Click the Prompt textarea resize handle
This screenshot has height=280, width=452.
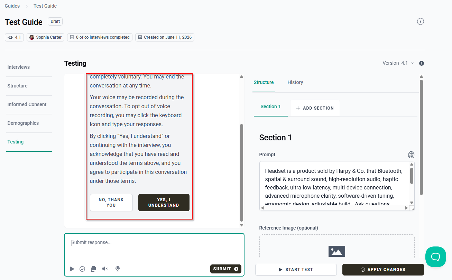pos(412,208)
